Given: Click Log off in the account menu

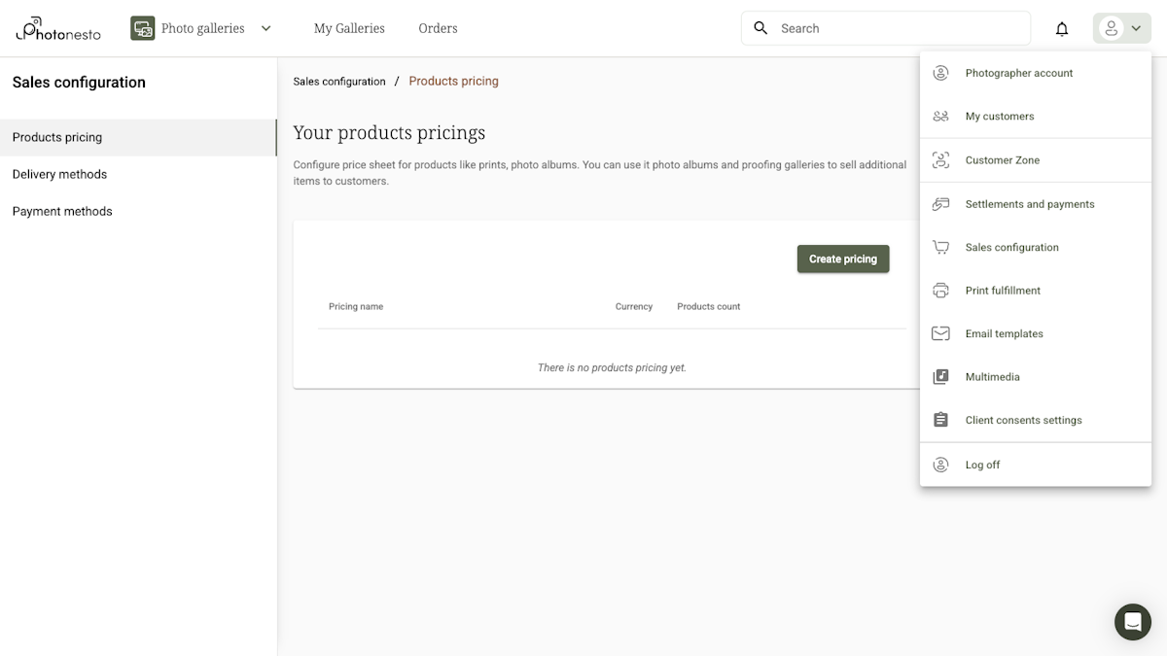Looking at the screenshot, I should 982,464.
